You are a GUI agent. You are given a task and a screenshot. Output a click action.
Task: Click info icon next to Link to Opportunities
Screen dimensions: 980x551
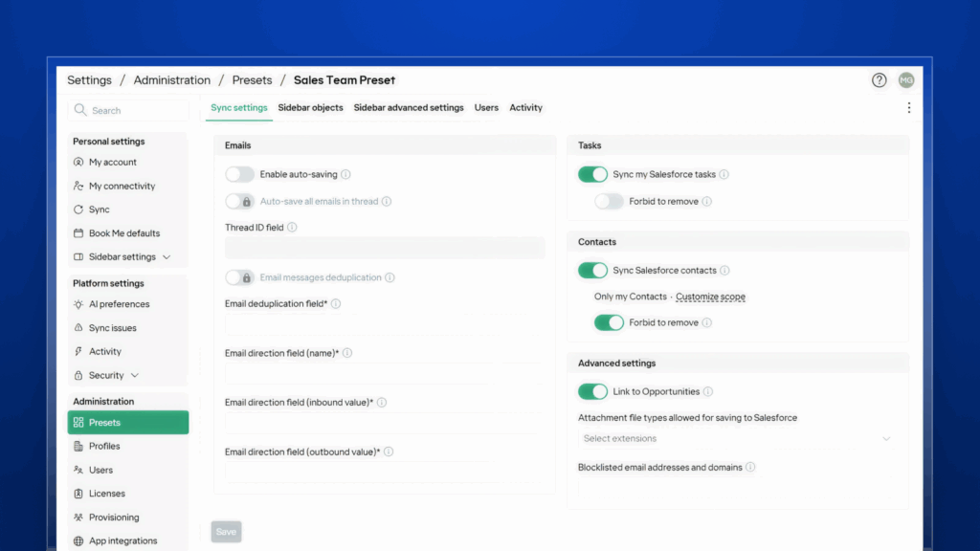click(x=708, y=392)
